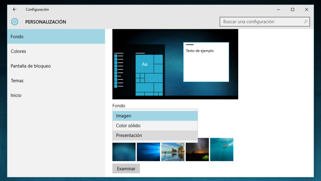Image resolution: width=321 pixels, height=181 pixels.
Task: Click the Fondo label above the dropdown
Action: [x=119, y=106]
